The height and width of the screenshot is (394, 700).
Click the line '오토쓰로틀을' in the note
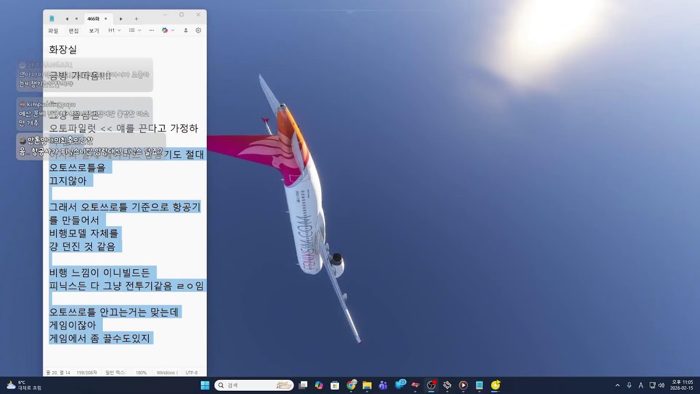click(77, 167)
